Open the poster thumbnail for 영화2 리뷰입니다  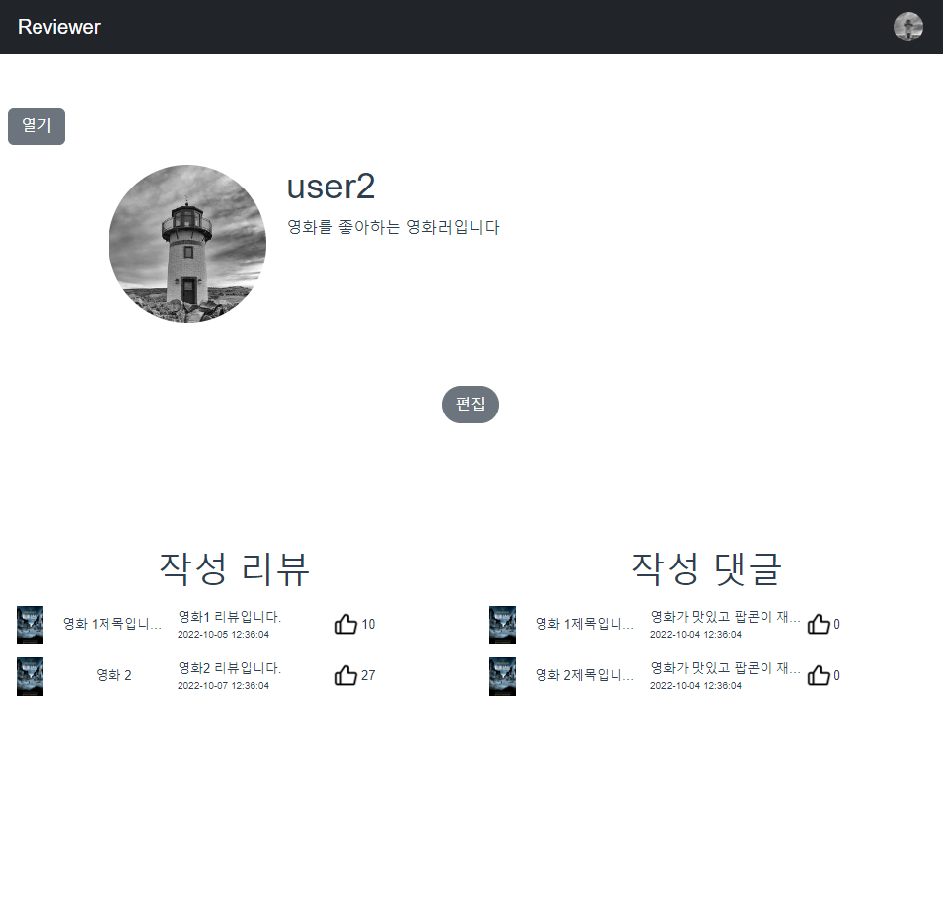pyautogui.click(x=30, y=676)
